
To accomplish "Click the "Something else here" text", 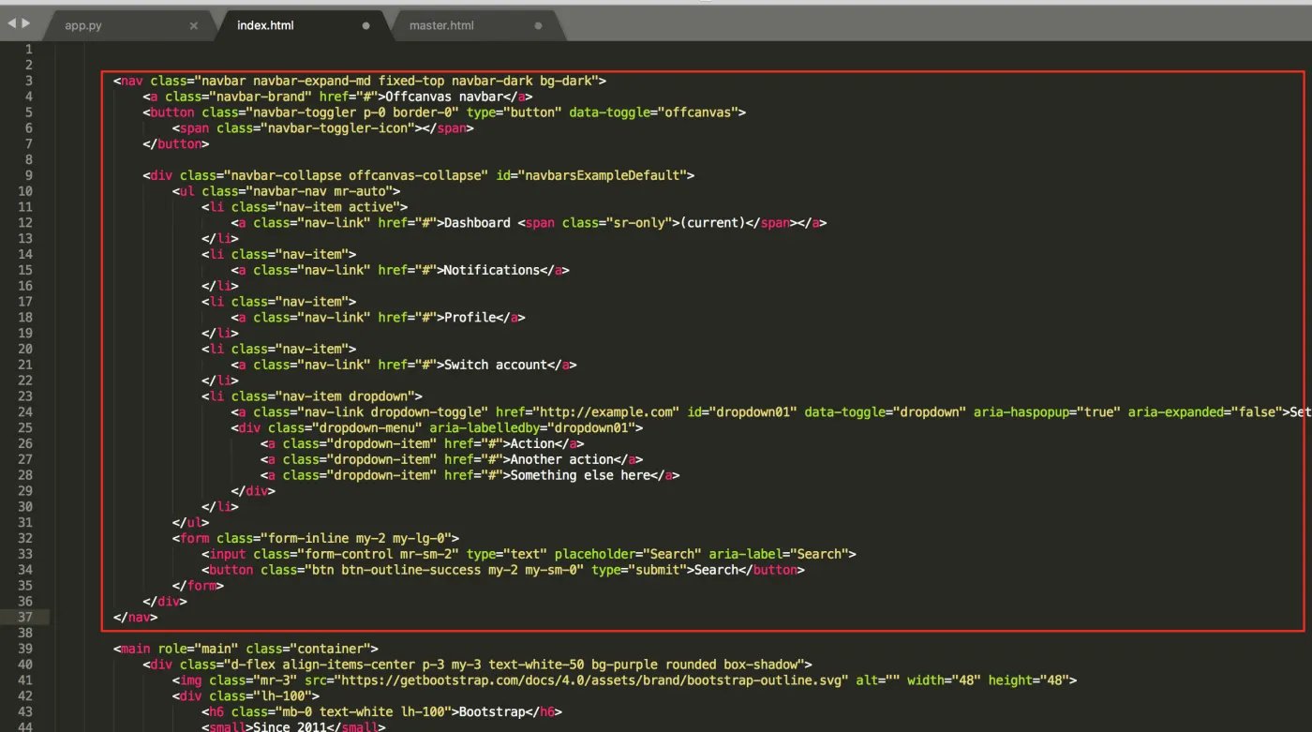I will point(580,476).
